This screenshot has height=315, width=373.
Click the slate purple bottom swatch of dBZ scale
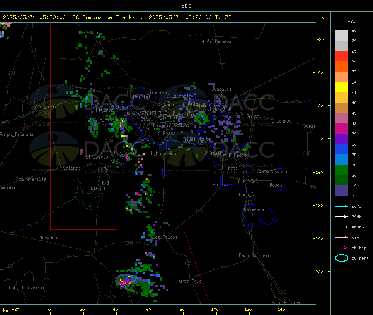342,191
